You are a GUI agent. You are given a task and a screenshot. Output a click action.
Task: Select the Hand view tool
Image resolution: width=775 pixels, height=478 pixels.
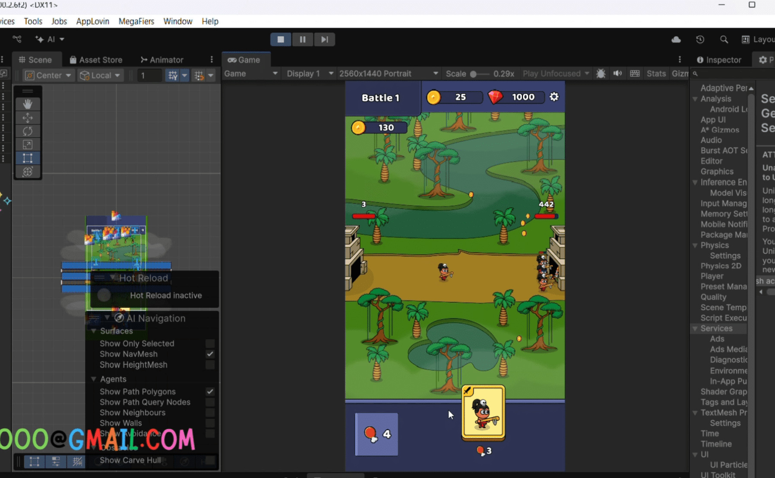pyautogui.click(x=28, y=104)
